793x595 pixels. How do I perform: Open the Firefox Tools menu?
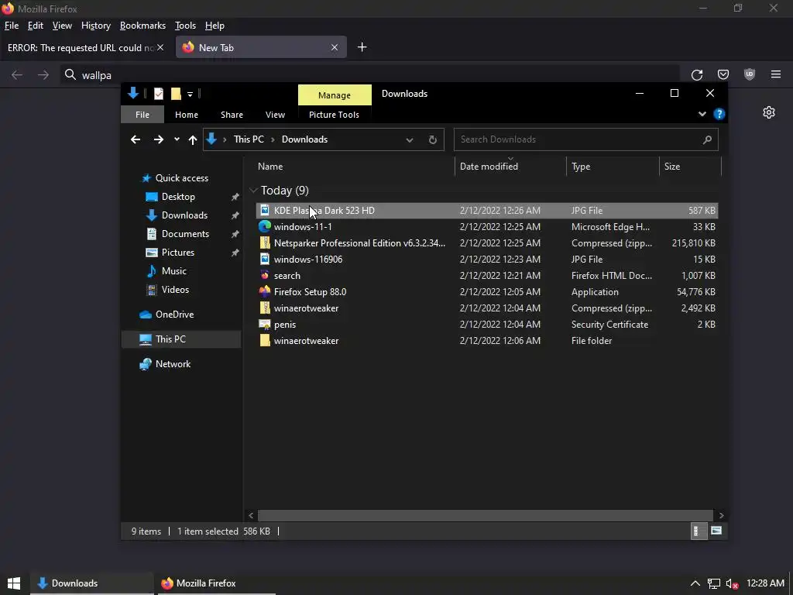coord(185,26)
